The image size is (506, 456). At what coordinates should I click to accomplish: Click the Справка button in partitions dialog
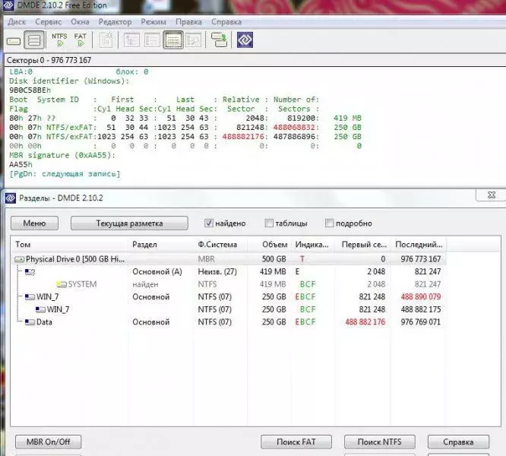click(458, 442)
